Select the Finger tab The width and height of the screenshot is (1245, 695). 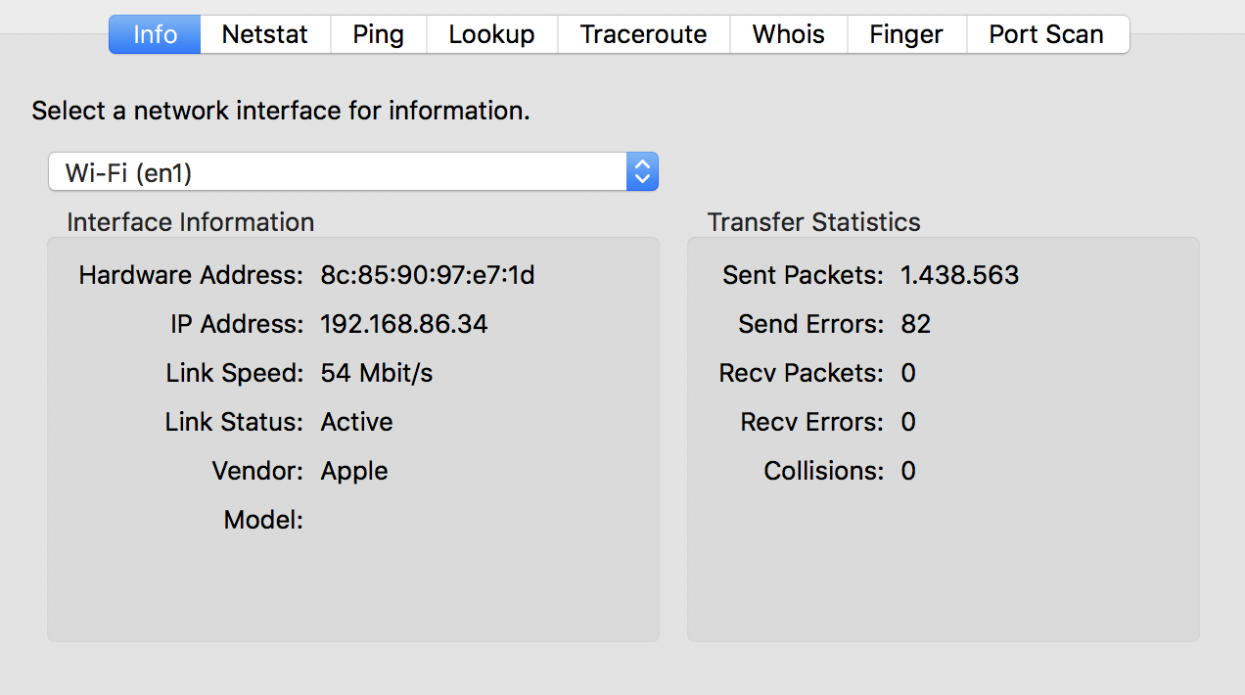(x=905, y=34)
